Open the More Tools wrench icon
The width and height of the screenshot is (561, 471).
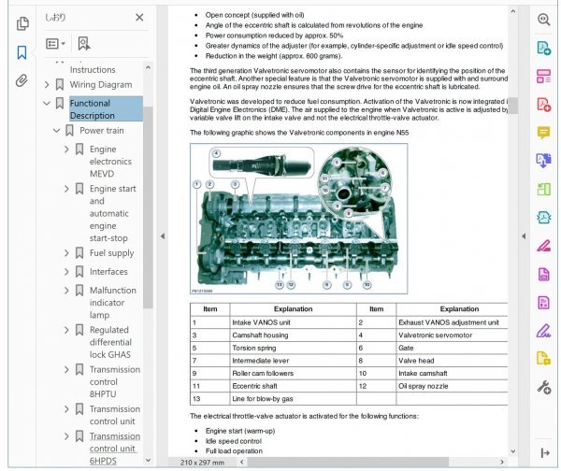[544, 387]
